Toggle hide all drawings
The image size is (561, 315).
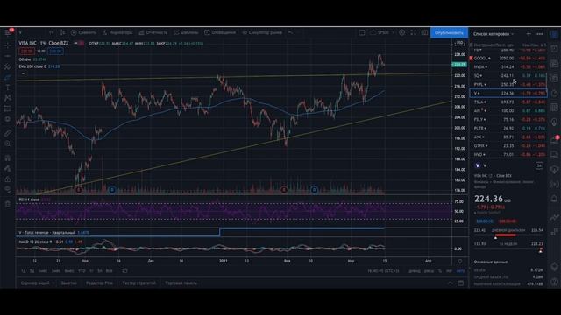coord(8,190)
